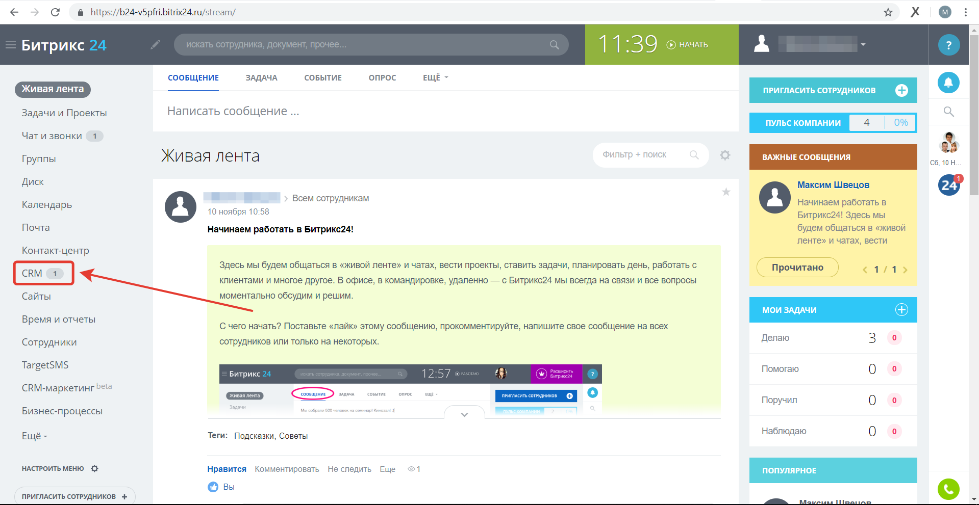Reload the page with browser refresh button

point(55,12)
